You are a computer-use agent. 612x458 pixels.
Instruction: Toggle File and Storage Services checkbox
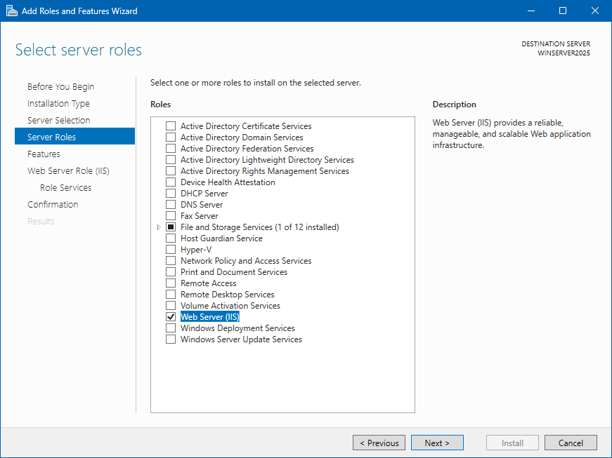click(171, 227)
